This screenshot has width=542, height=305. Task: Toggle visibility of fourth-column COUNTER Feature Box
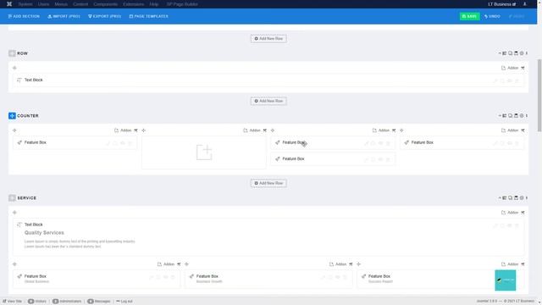pos(510,143)
